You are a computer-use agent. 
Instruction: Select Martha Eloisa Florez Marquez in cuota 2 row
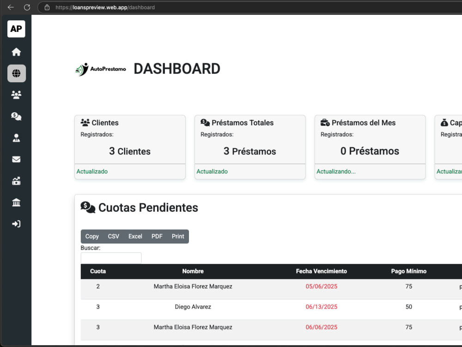coord(193,286)
